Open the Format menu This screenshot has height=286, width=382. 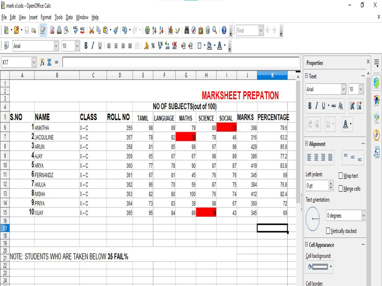46,17
